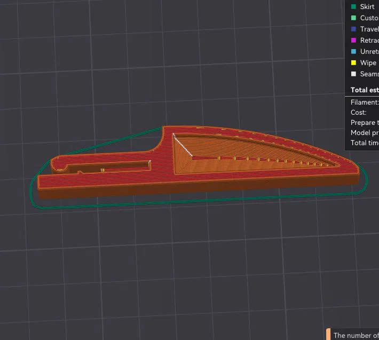Screen dimensions: 379x340
Task: Click the 'The number of' notification message
Action: (356, 335)
